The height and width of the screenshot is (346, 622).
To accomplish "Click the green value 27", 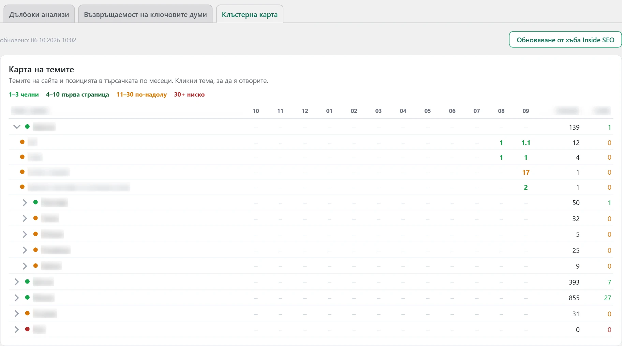I will (x=607, y=298).
